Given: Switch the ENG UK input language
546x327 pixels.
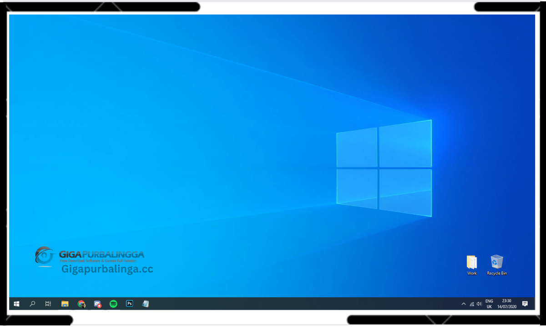Looking at the screenshot, I should pyautogui.click(x=489, y=304).
